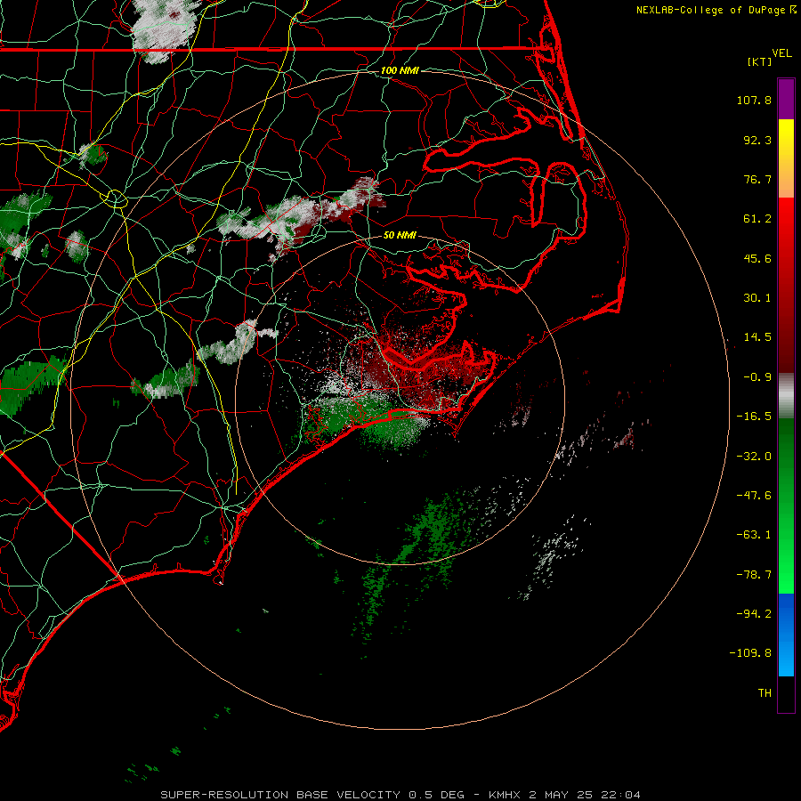Click the gray near-zero segment of the color bar
Image resolution: width=801 pixels, height=801 pixels.
point(786,396)
